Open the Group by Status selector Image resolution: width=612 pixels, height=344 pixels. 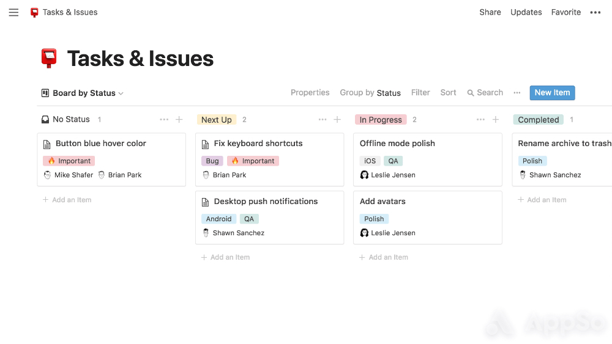click(370, 93)
